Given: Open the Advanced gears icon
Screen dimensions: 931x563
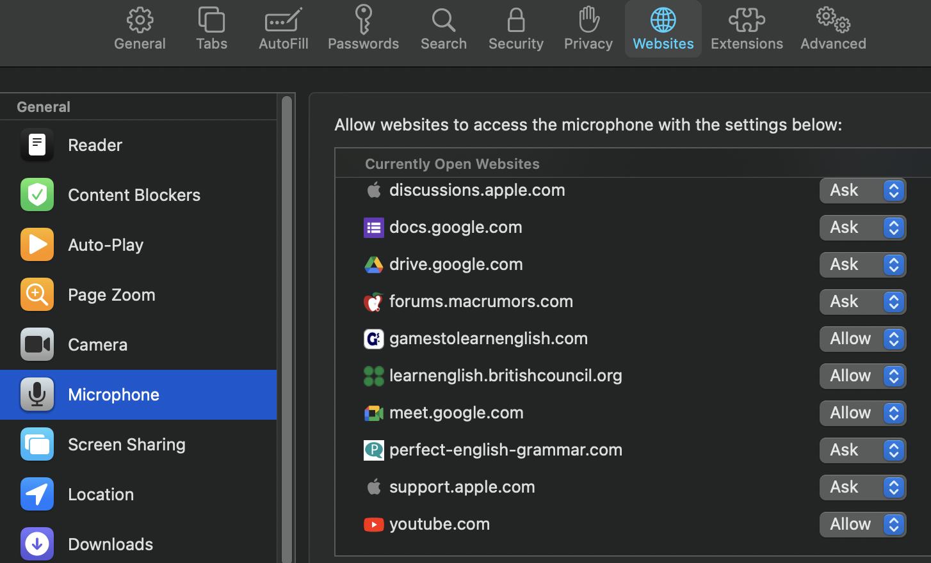Looking at the screenshot, I should (x=833, y=20).
